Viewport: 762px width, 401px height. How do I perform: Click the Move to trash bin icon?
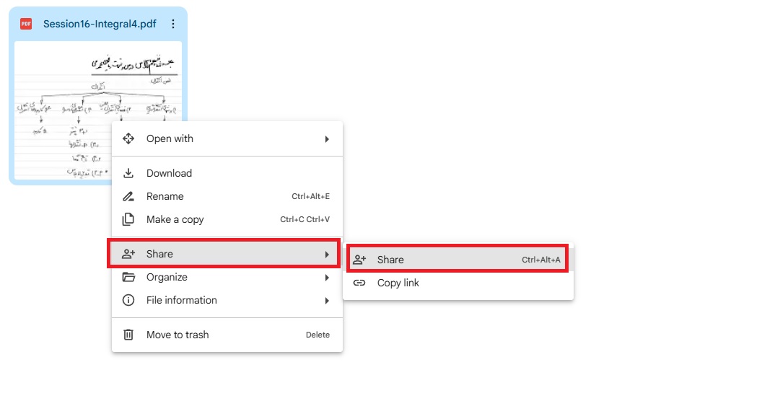128,335
